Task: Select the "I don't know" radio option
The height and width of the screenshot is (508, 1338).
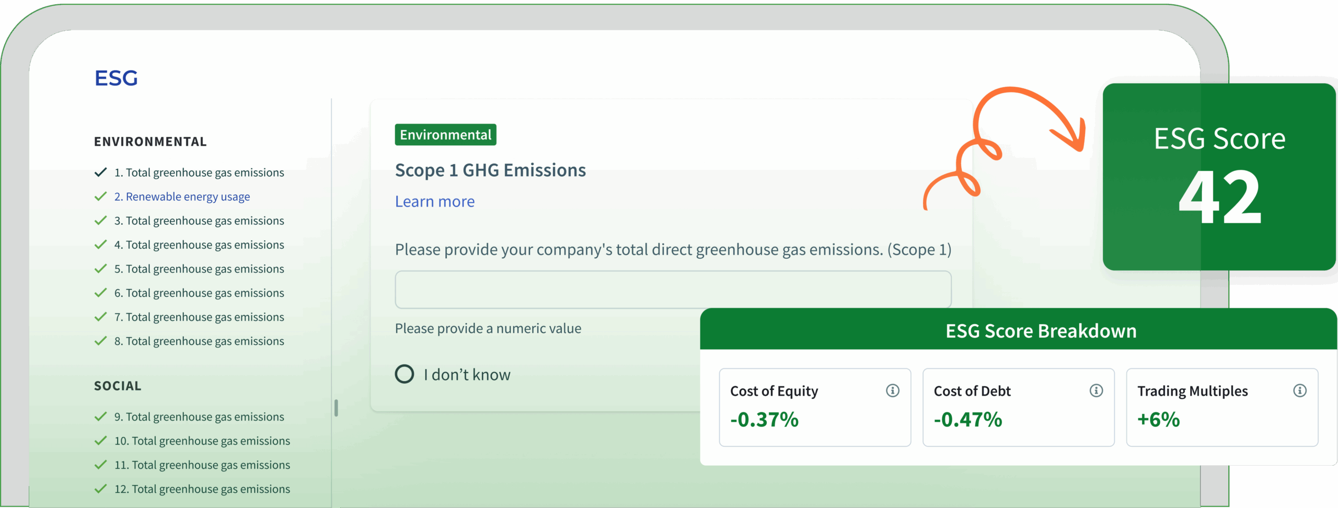Action: (405, 374)
